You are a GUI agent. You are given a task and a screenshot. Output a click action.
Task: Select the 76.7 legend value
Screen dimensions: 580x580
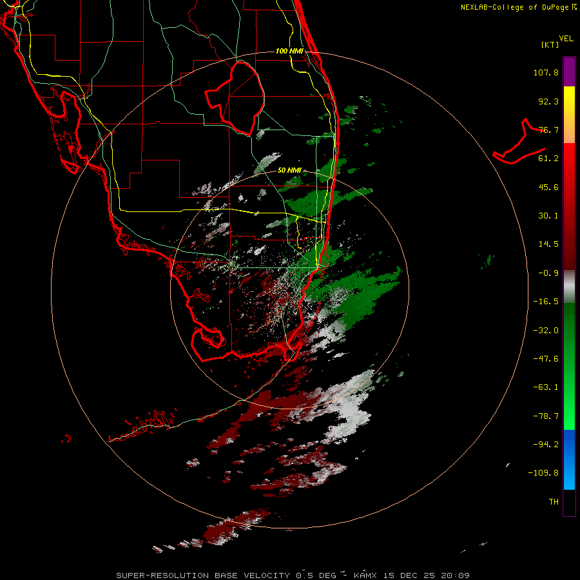(548, 130)
